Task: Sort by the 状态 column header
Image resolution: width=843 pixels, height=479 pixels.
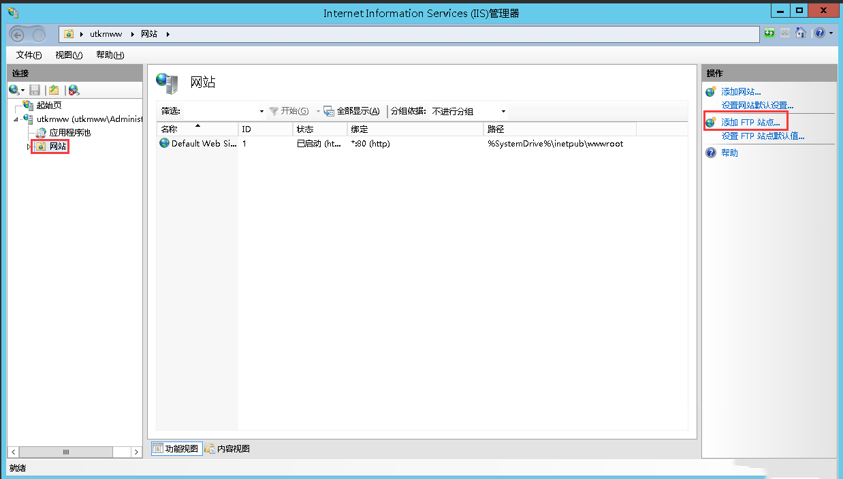Action: [320, 129]
